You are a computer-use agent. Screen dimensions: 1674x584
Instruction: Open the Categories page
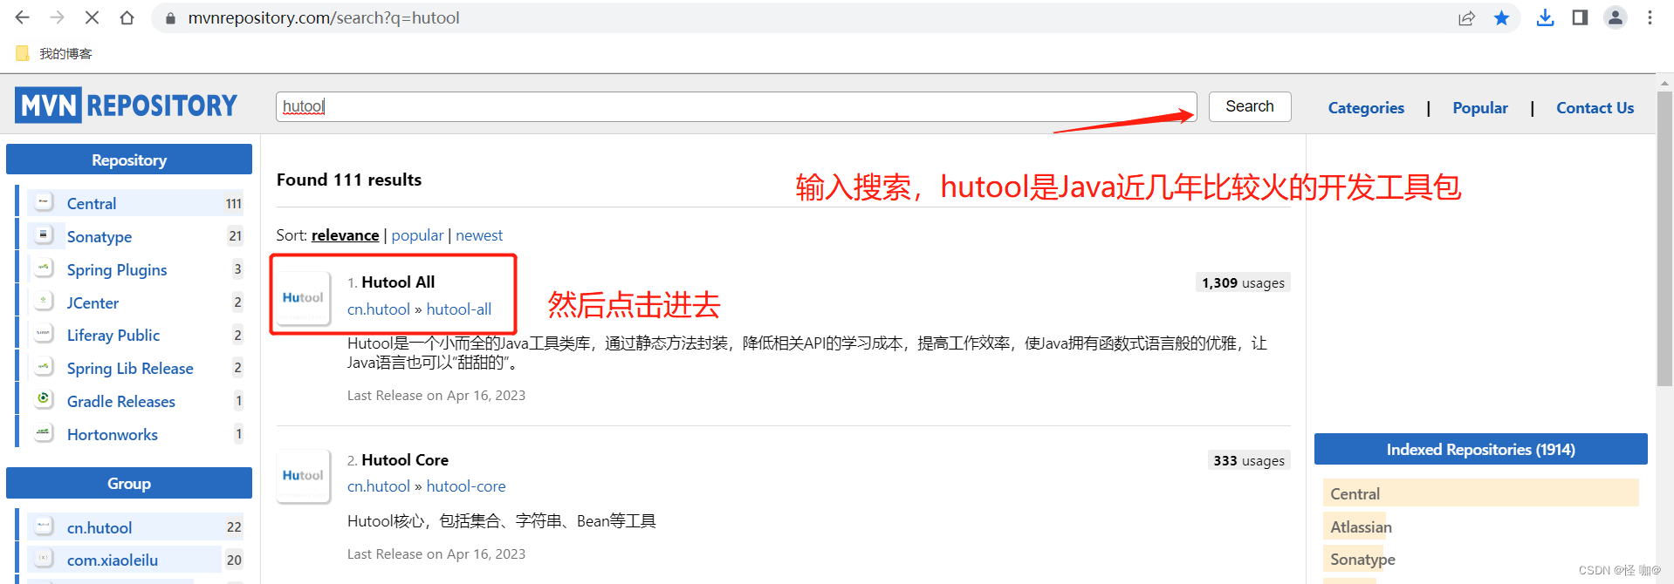click(1366, 108)
